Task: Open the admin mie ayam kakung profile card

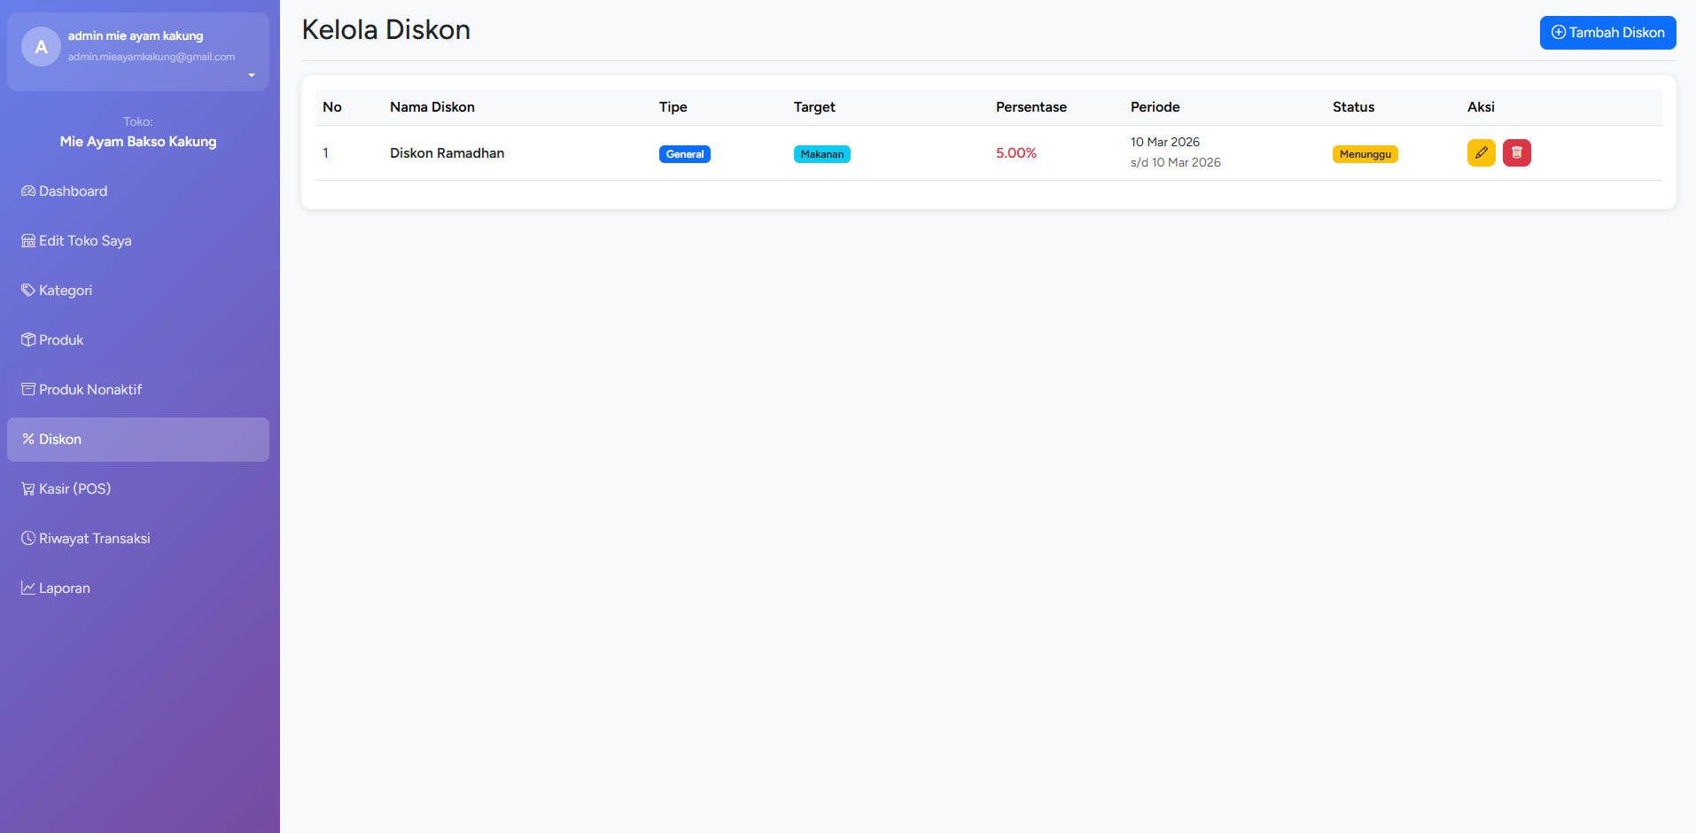Action: [138, 51]
